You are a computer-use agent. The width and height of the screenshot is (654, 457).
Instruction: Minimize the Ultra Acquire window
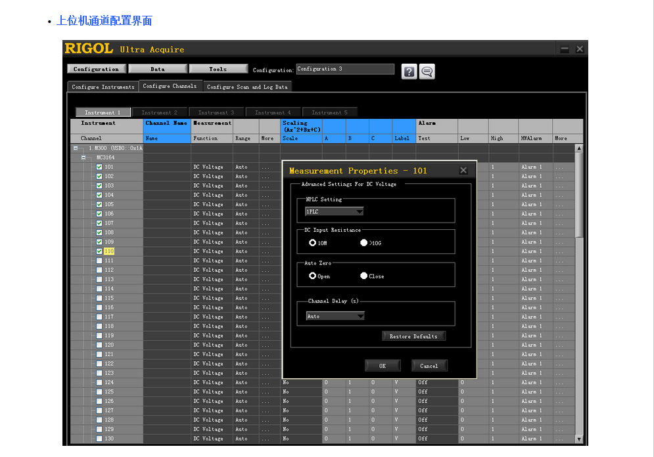(565, 49)
